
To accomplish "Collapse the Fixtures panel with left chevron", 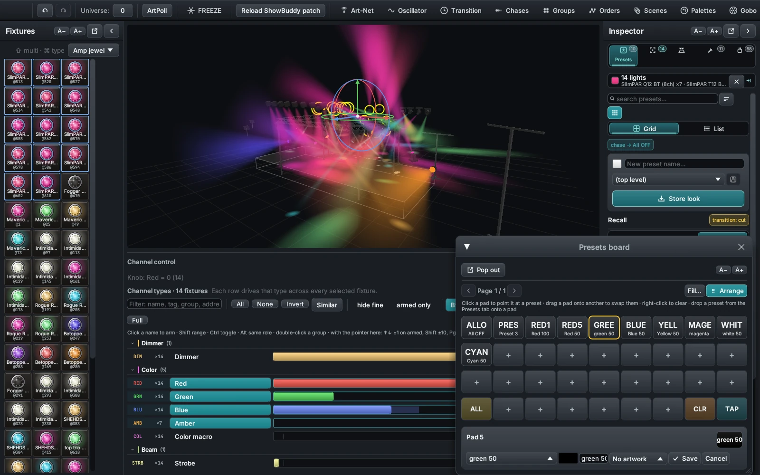I will pyautogui.click(x=112, y=31).
